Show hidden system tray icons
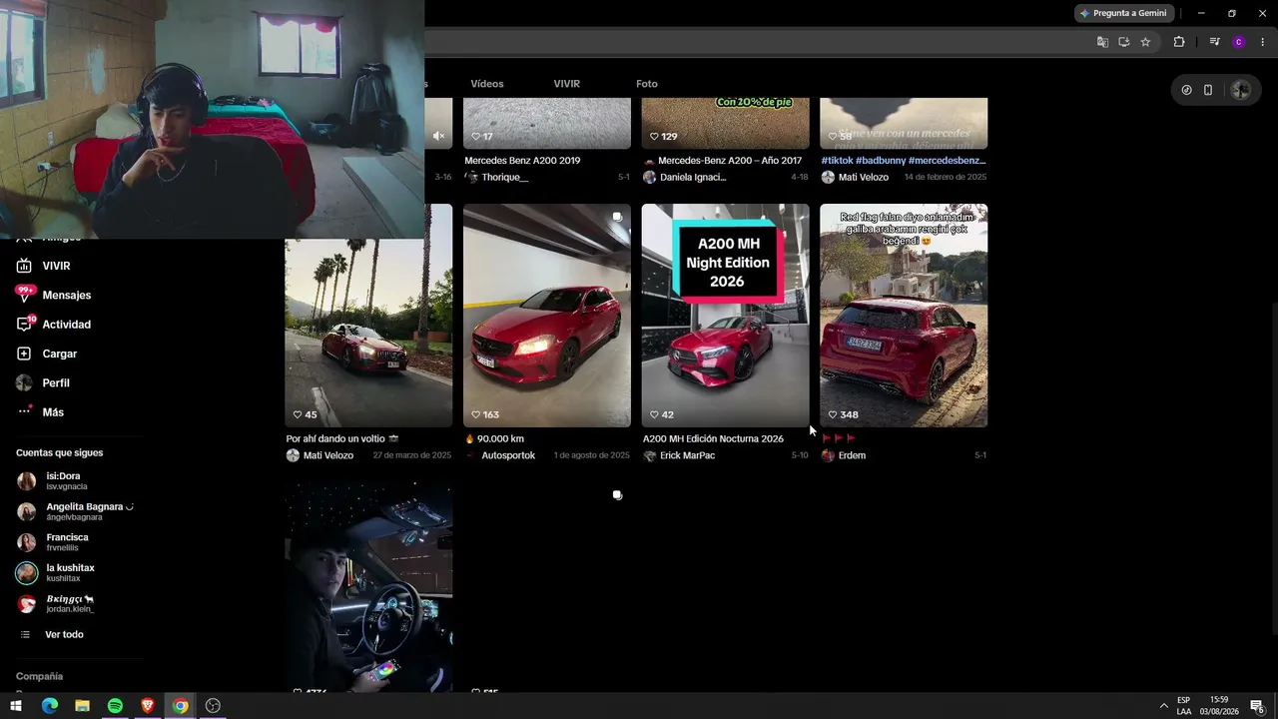The width and height of the screenshot is (1278, 719). coord(1163,706)
